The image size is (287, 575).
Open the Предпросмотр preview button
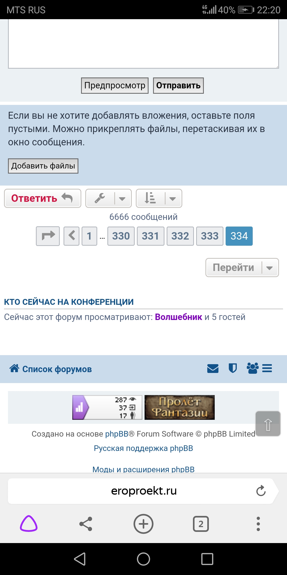point(115,85)
